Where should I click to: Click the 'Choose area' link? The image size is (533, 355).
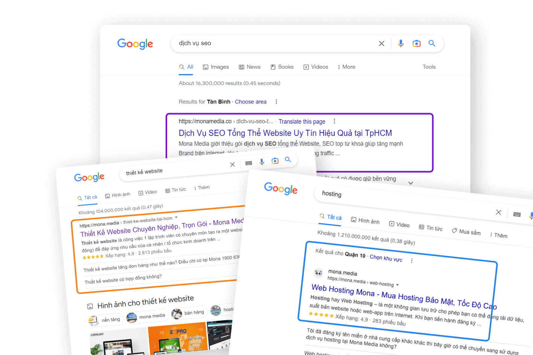(251, 102)
